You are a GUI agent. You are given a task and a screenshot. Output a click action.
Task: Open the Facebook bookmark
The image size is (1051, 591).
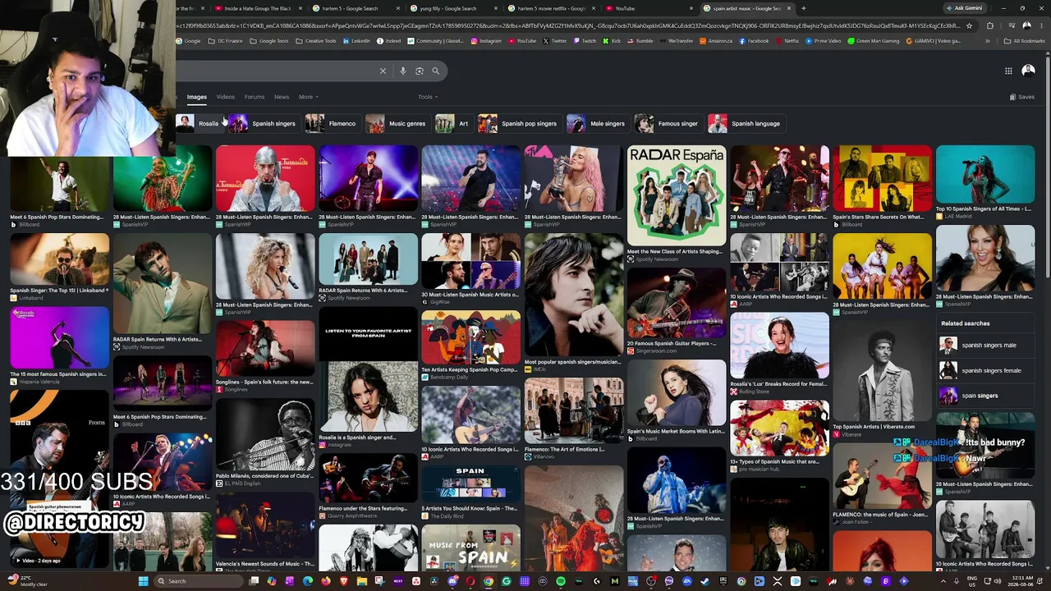(x=754, y=41)
